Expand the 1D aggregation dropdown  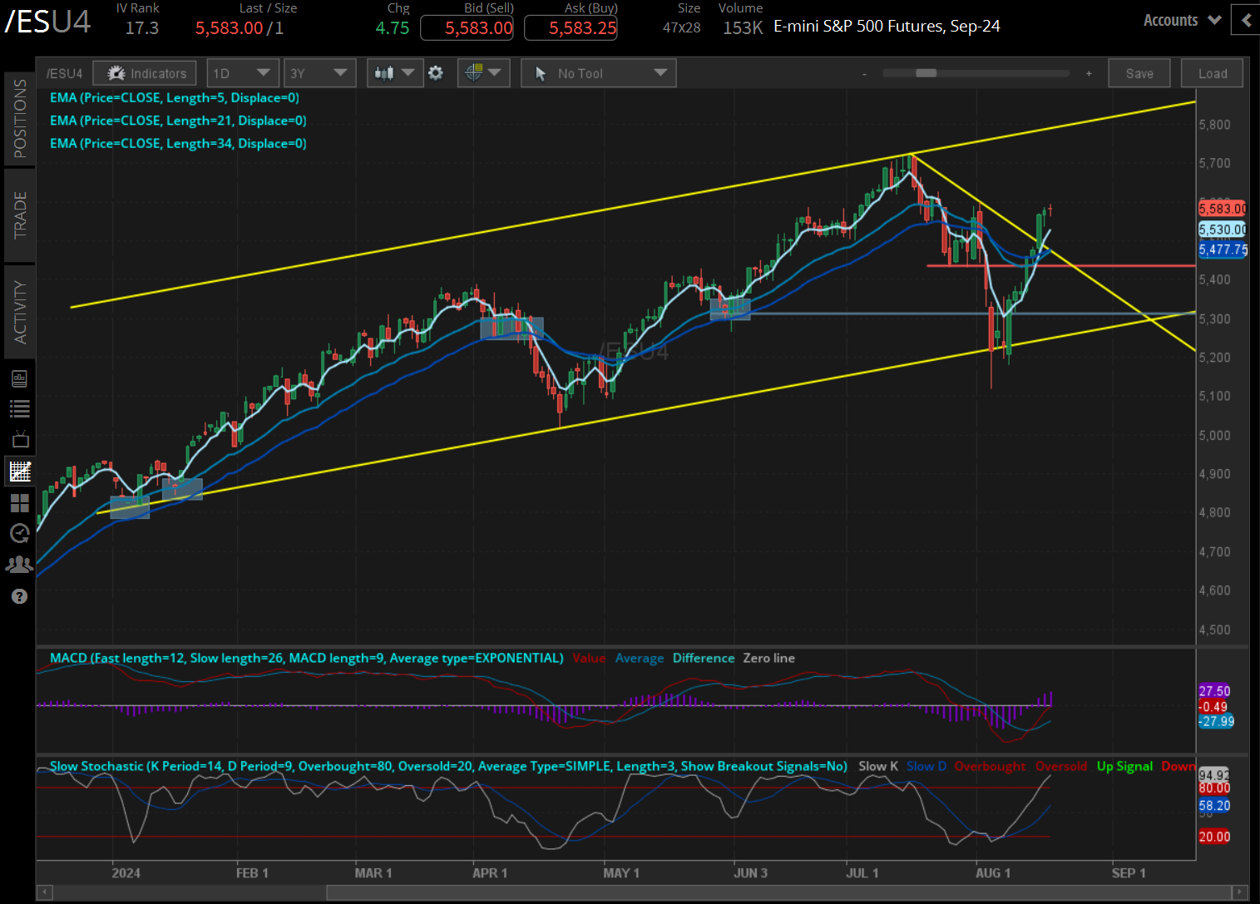[243, 73]
